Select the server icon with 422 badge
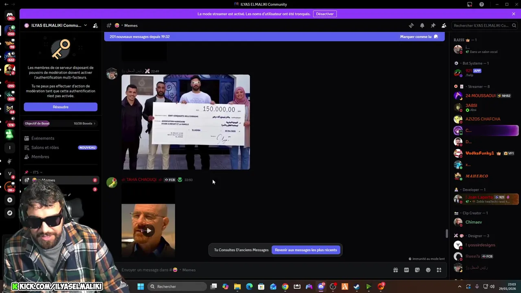521x293 pixels. point(10,56)
